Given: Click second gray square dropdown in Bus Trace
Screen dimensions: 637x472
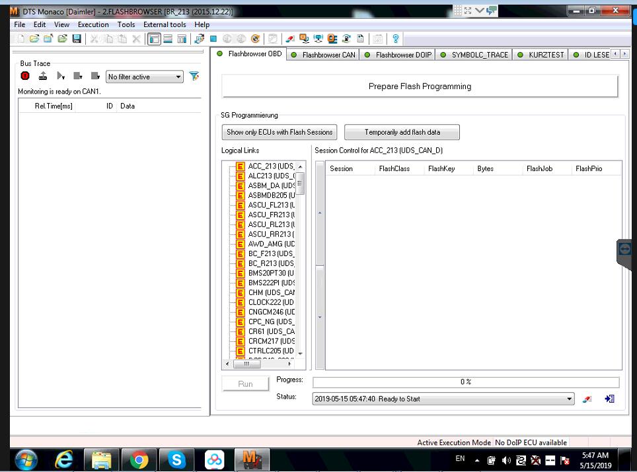Looking at the screenshot, I should (95, 76).
